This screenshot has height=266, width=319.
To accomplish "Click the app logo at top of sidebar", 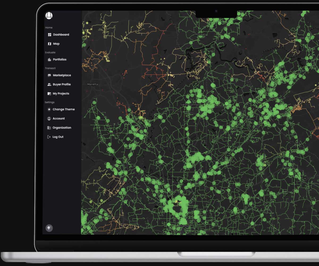I will coord(49,15).
